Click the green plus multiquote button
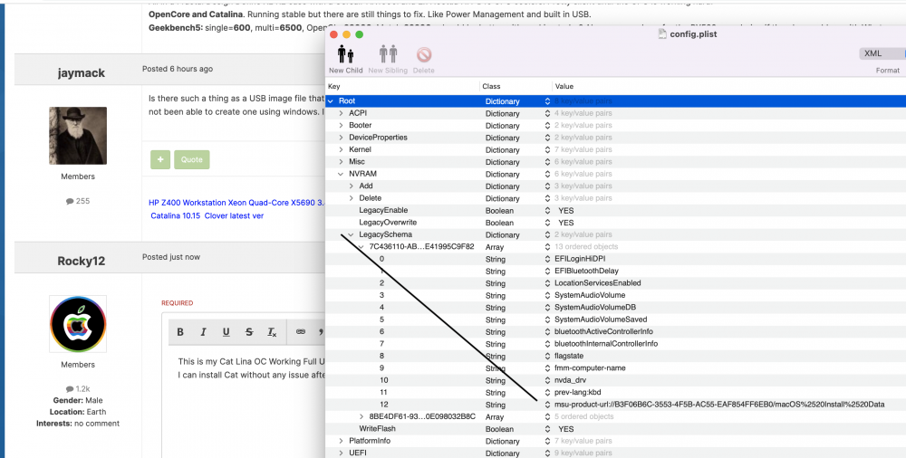 point(160,159)
